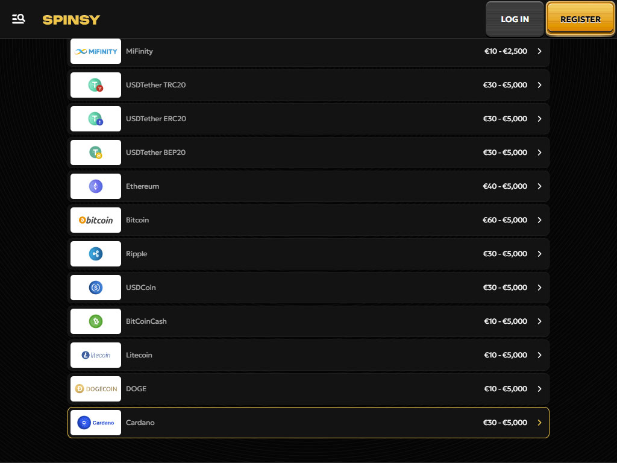This screenshot has height=463, width=617.
Task: Click the USDTether ERC20 €30 - €5,000 limit
Action: tap(505, 119)
